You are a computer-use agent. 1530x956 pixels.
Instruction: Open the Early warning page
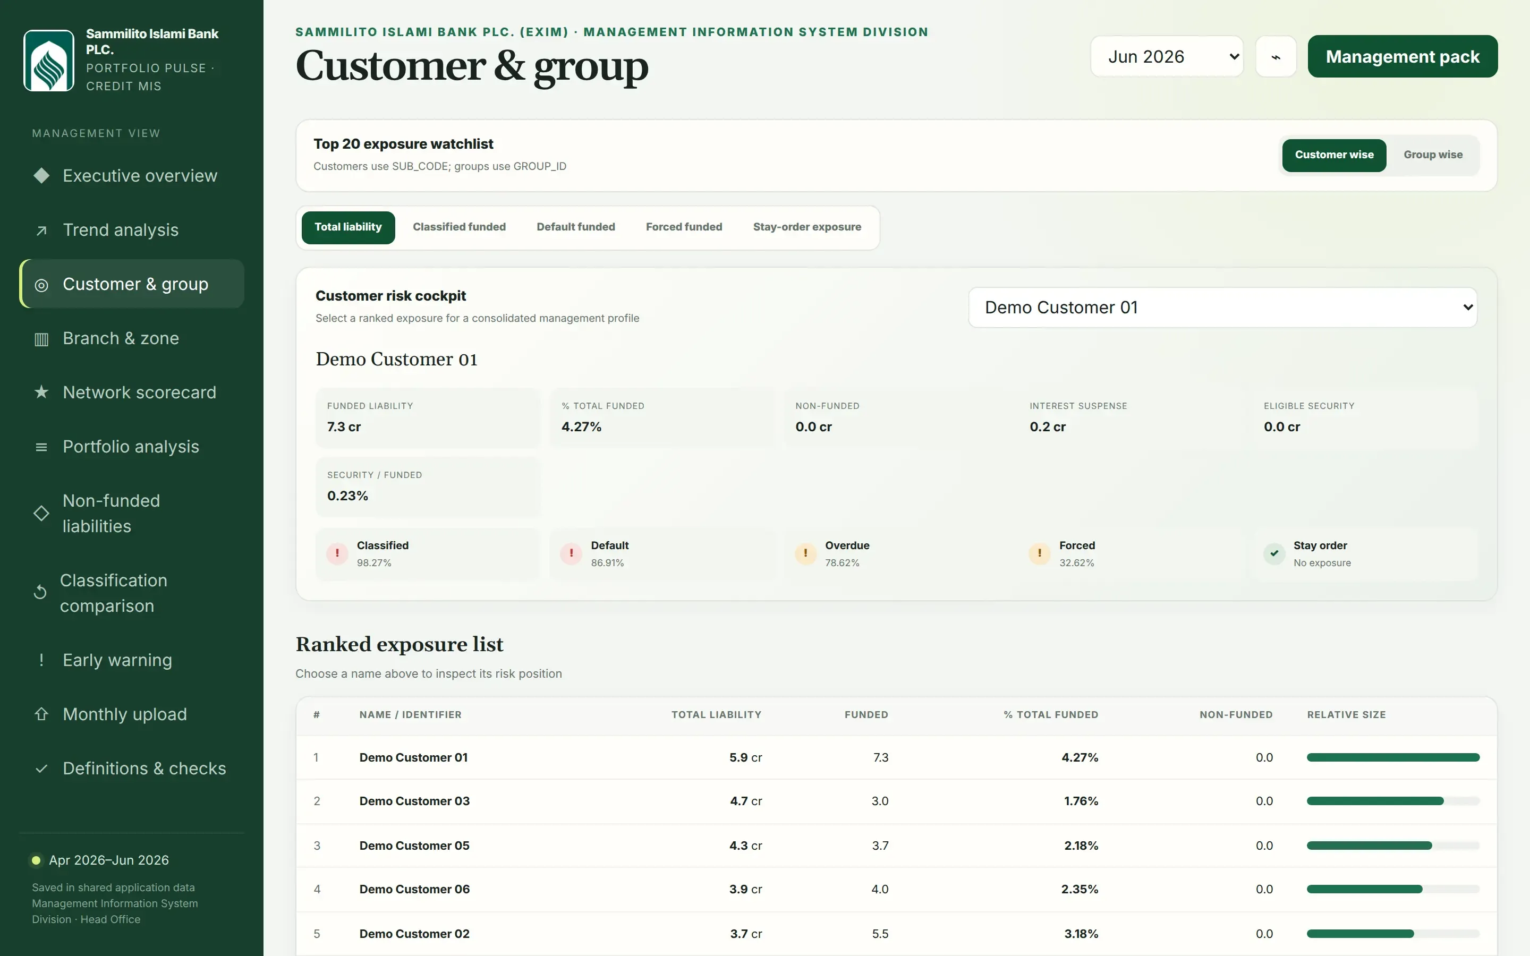point(132,660)
